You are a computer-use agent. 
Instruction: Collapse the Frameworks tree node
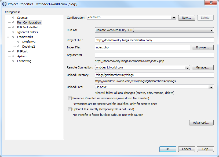tap(8, 37)
